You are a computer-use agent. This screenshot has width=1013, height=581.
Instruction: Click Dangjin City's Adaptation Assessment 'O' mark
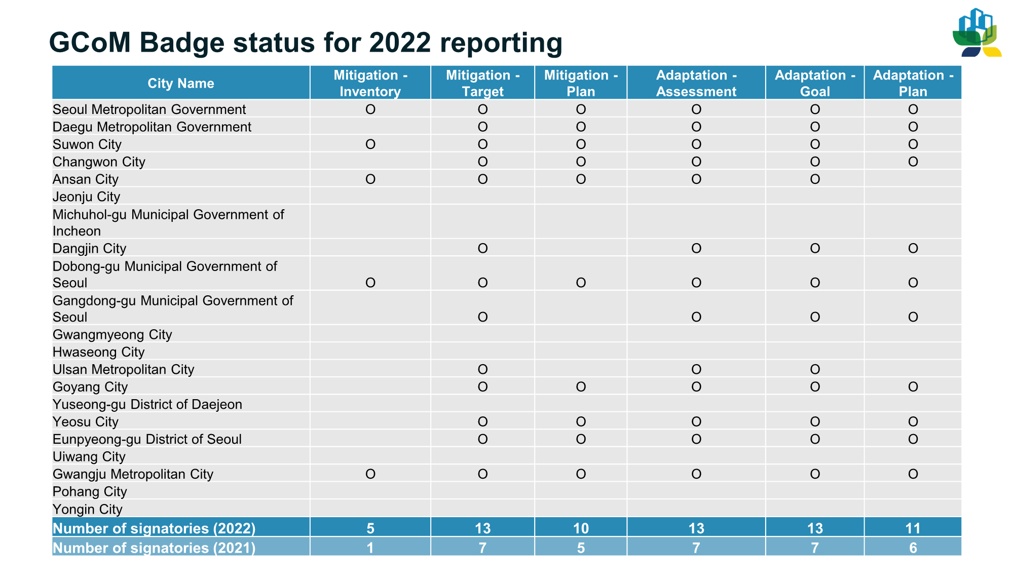point(696,248)
